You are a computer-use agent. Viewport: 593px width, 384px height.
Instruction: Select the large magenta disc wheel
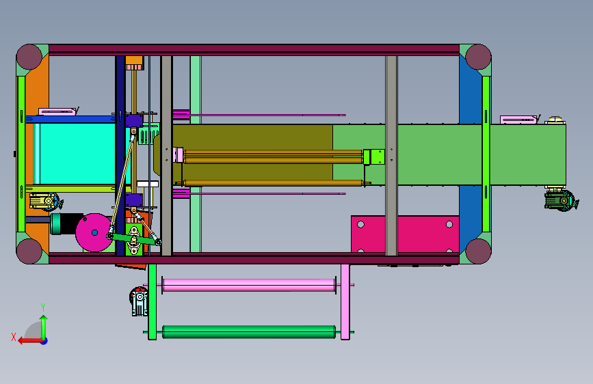click(x=94, y=232)
